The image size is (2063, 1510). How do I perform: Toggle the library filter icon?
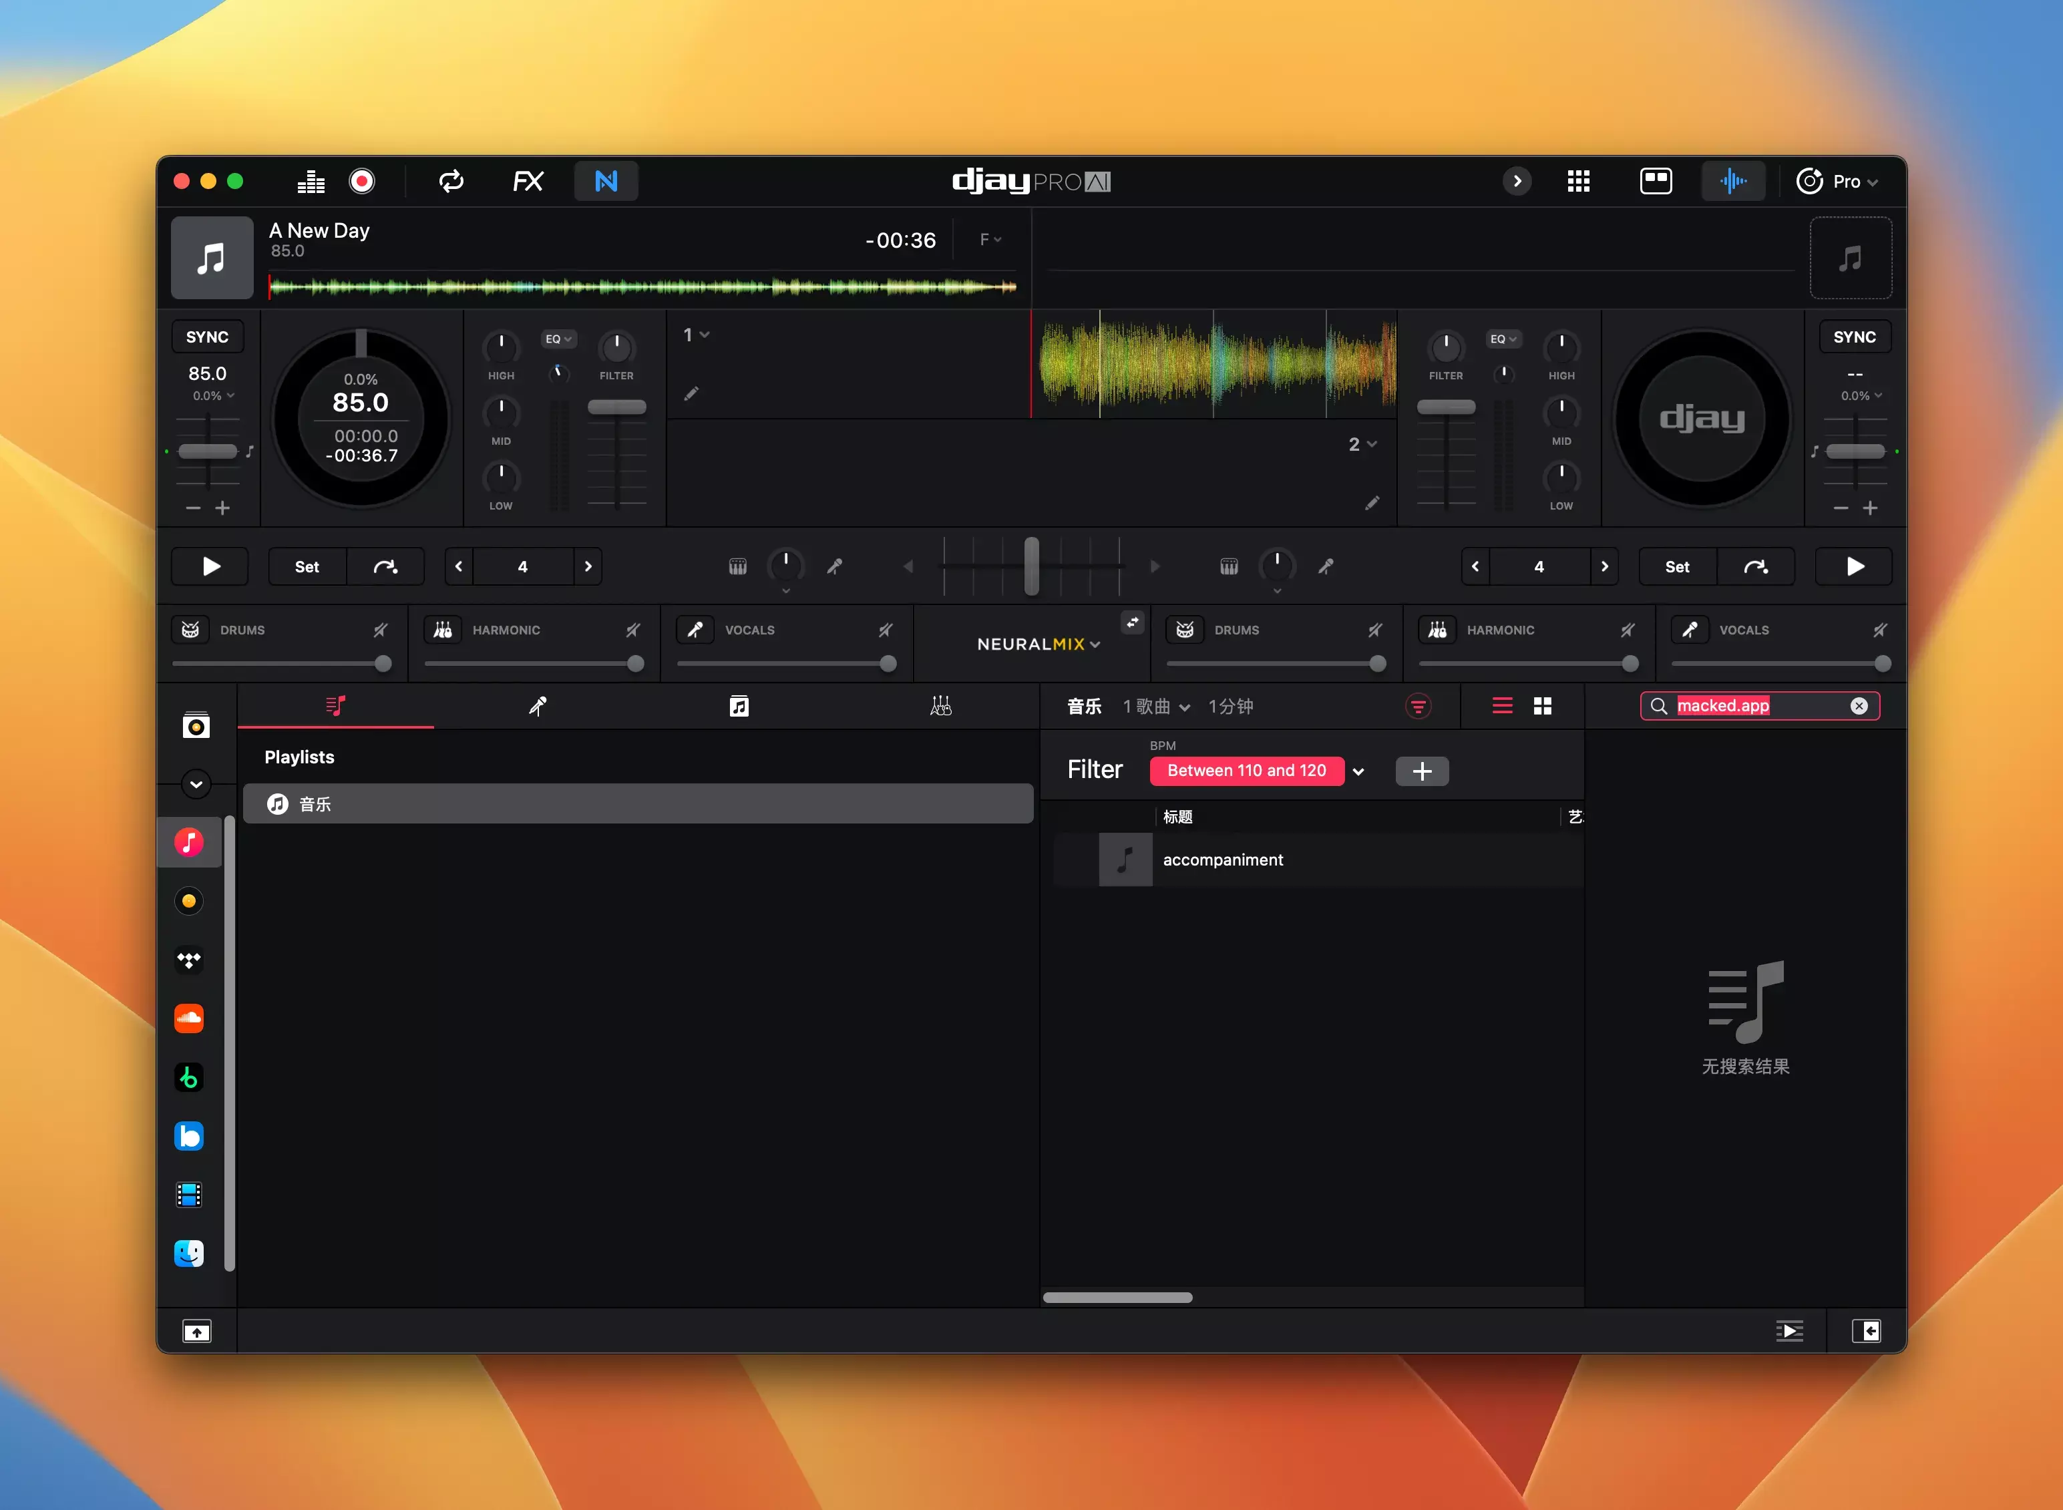coord(1418,706)
